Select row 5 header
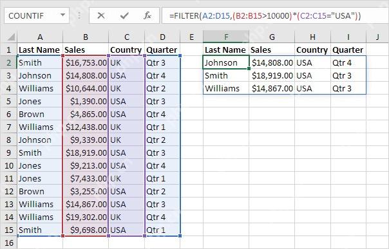The image size is (389, 249). pos(8,101)
